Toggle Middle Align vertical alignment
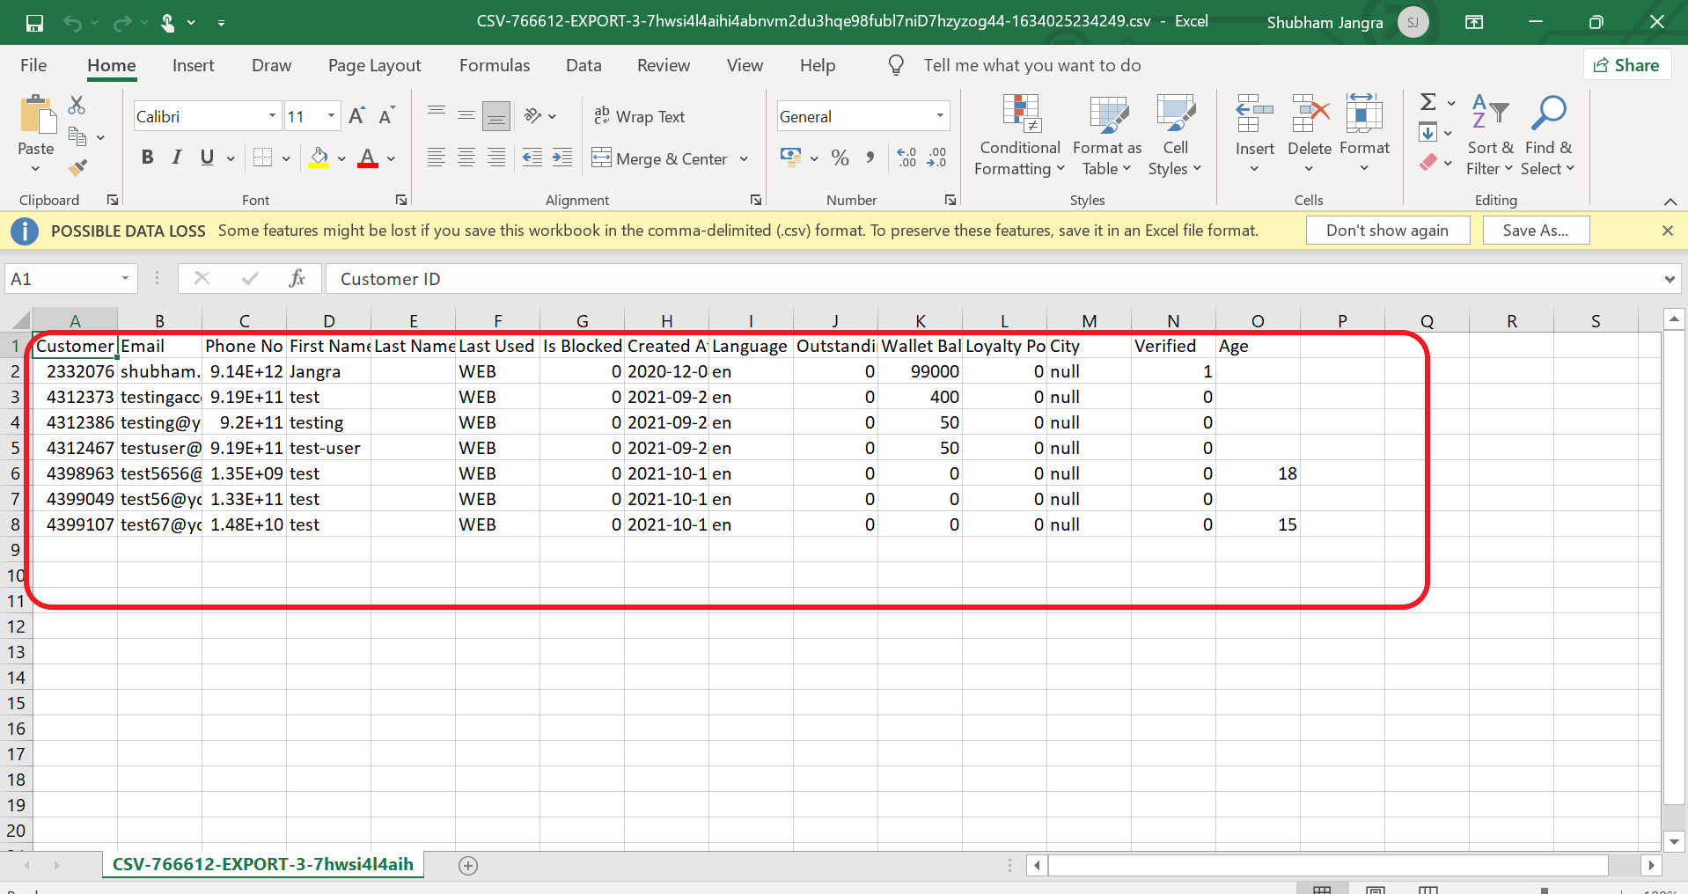This screenshot has height=894, width=1688. [x=466, y=115]
